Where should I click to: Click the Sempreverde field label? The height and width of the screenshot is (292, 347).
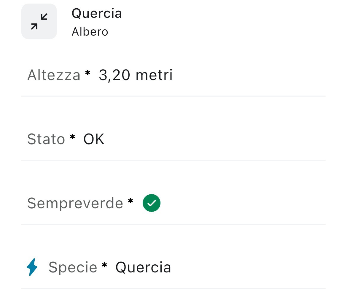75,203
